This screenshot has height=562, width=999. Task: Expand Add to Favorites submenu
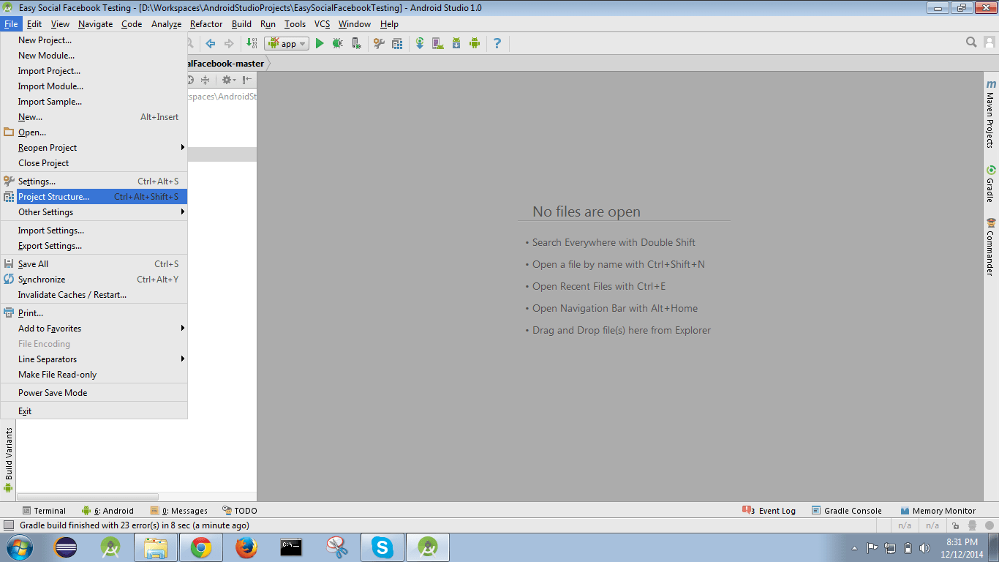click(x=94, y=329)
